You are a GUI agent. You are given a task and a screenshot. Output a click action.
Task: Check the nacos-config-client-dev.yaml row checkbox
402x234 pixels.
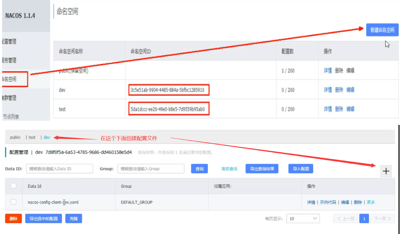tap(14, 202)
